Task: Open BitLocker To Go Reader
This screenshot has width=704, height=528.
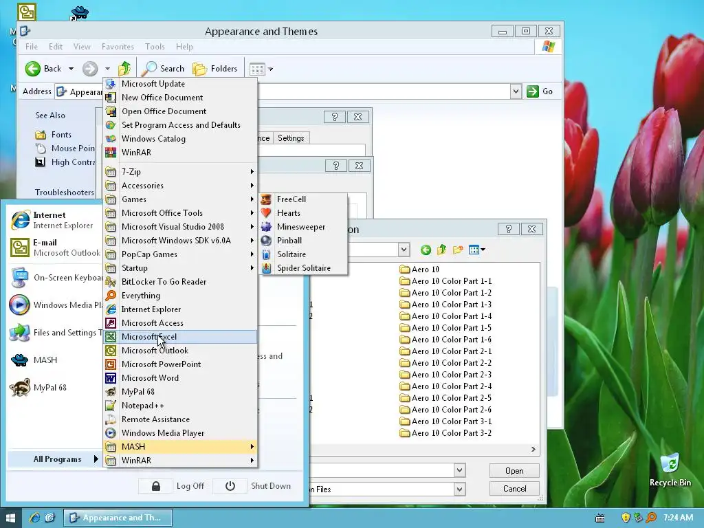Action: point(180,281)
